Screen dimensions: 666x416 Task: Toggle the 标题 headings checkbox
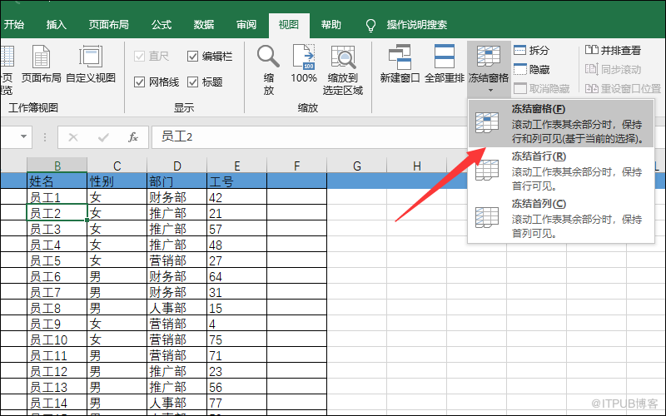coord(193,82)
